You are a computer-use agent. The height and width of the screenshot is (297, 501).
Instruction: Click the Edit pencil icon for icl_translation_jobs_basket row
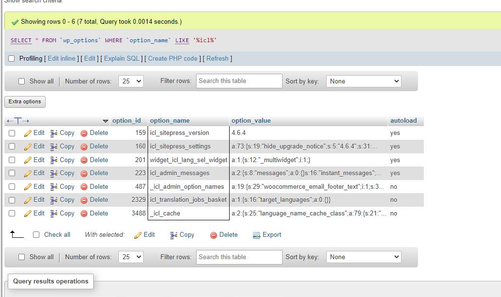pos(28,200)
